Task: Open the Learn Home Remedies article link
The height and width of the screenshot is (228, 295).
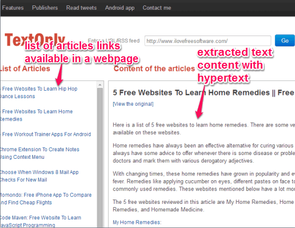Action: coord(37,115)
